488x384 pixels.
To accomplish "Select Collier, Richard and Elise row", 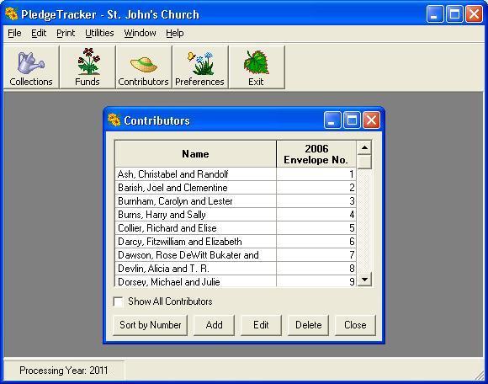I will 236,228.
